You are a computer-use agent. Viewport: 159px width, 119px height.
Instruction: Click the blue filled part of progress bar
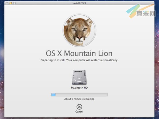pyautogui.click(x=53, y=95)
